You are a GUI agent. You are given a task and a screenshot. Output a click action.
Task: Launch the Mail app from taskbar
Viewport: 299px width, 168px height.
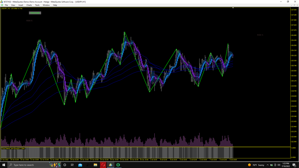tap(80, 165)
